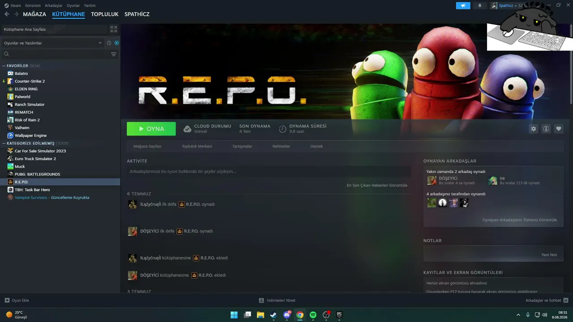Open the Tartışmalar link
This screenshot has width=573, height=322.
(x=242, y=146)
